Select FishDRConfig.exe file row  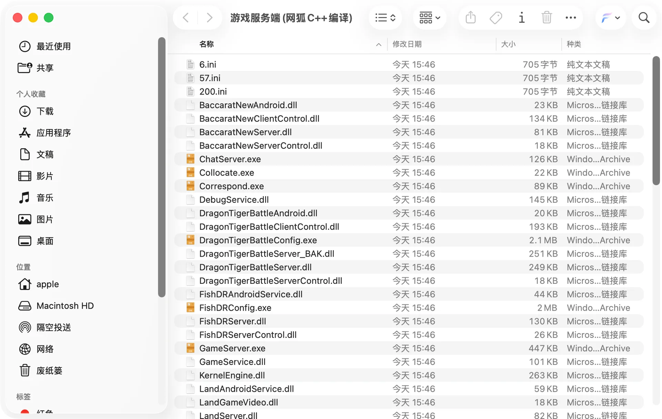(409, 308)
